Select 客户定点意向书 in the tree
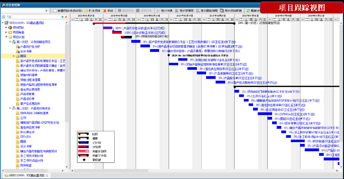Viewport: 344px width, 179px height. tap(30, 104)
